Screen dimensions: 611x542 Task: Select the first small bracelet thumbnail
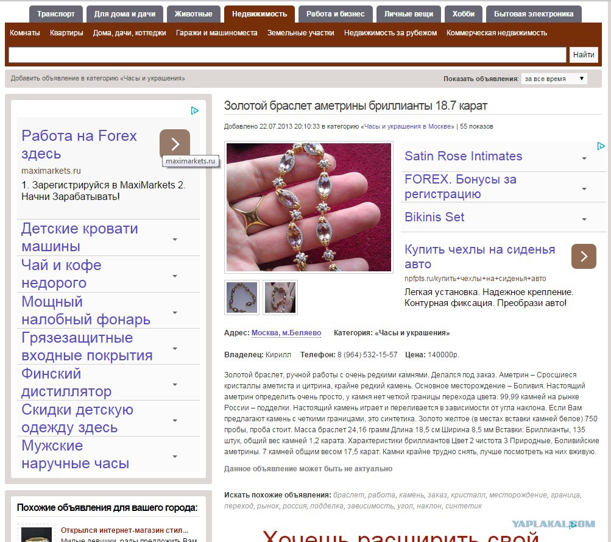click(242, 298)
